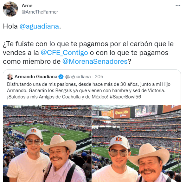186x182 pixels.
Task: Open the @aguadiana handle in the quoted tweet header
Action: click(x=78, y=77)
